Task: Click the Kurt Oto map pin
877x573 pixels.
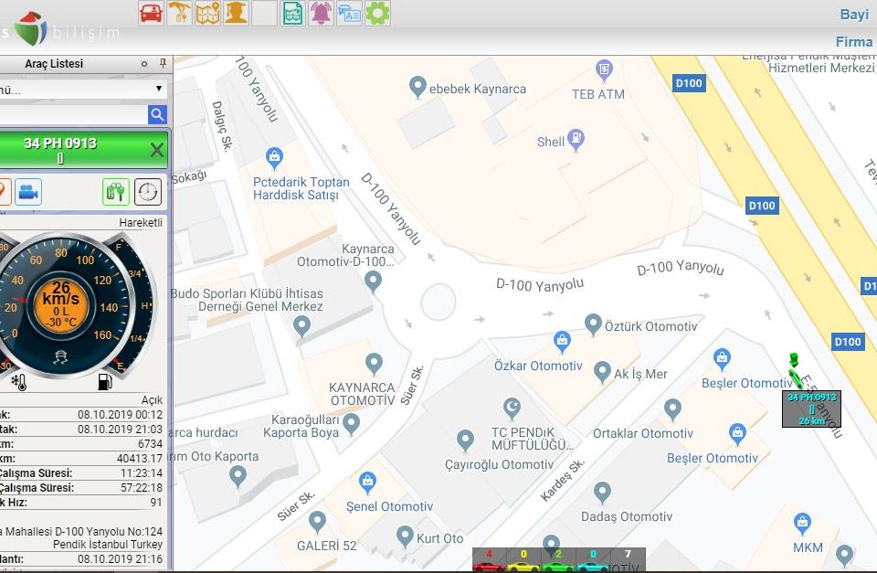Action: coord(405,536)
